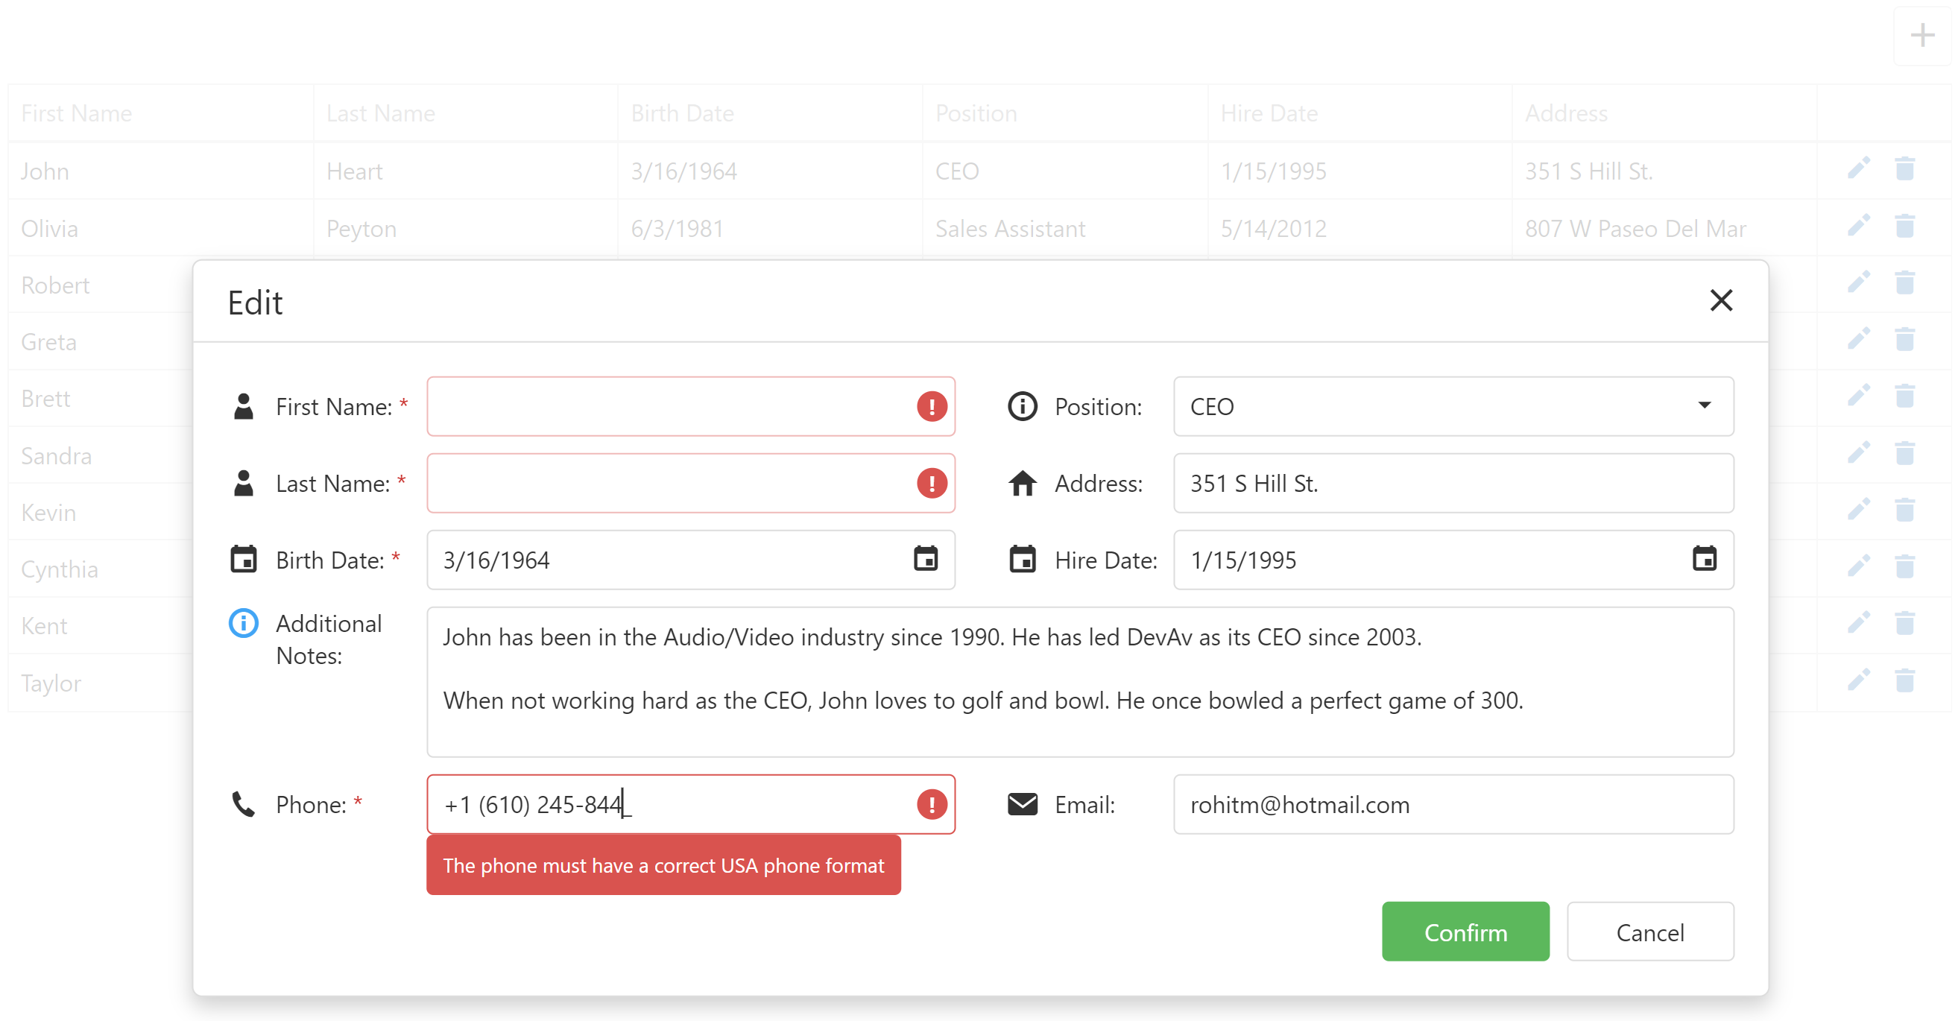Expand the Position dropdown arrow
The height and width of the screenshot is (1021, 1958).
[1704, 406]
